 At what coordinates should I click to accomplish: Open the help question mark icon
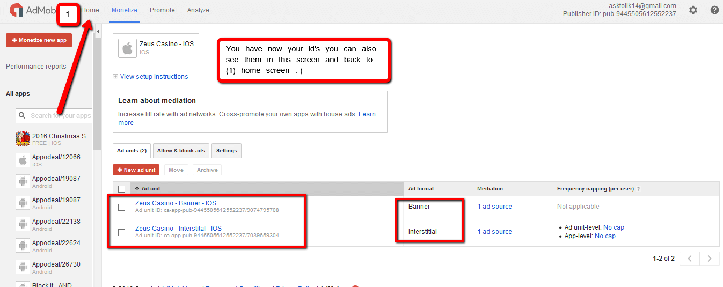pos(714,10)
